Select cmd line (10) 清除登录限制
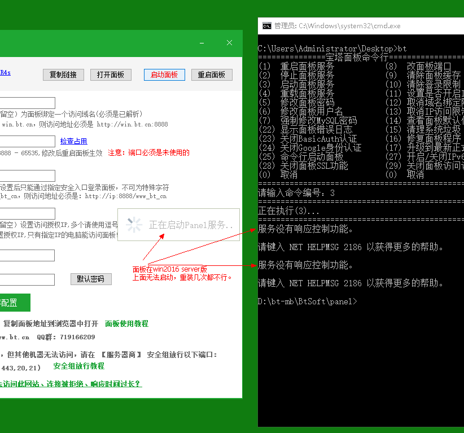Viewport: 464px width, 433px height. 423,85
